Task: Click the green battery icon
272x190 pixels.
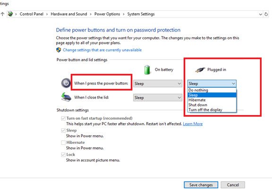Action: point(147,70)
